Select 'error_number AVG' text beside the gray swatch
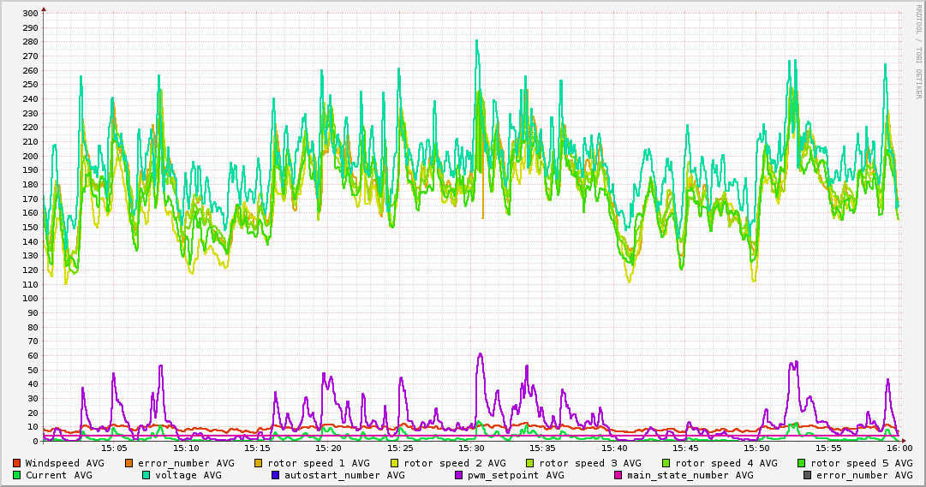 (864, 475)
